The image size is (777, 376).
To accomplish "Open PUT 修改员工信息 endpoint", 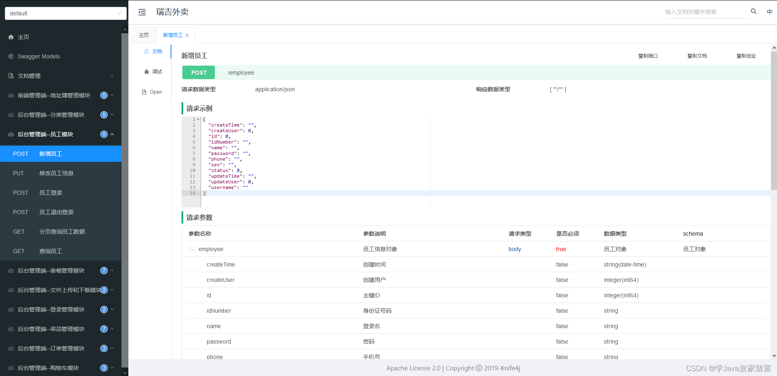I will (x=61, y=173).
